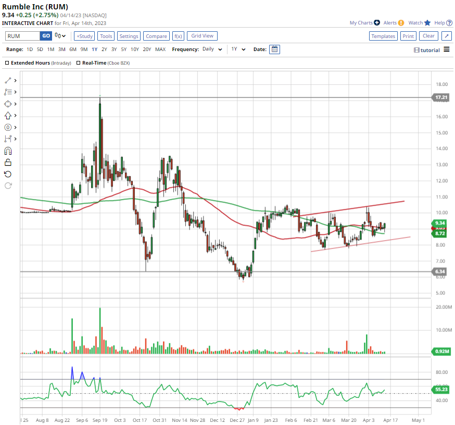
Task: Select the line drawing tool icon
Action: click(8, 80)
